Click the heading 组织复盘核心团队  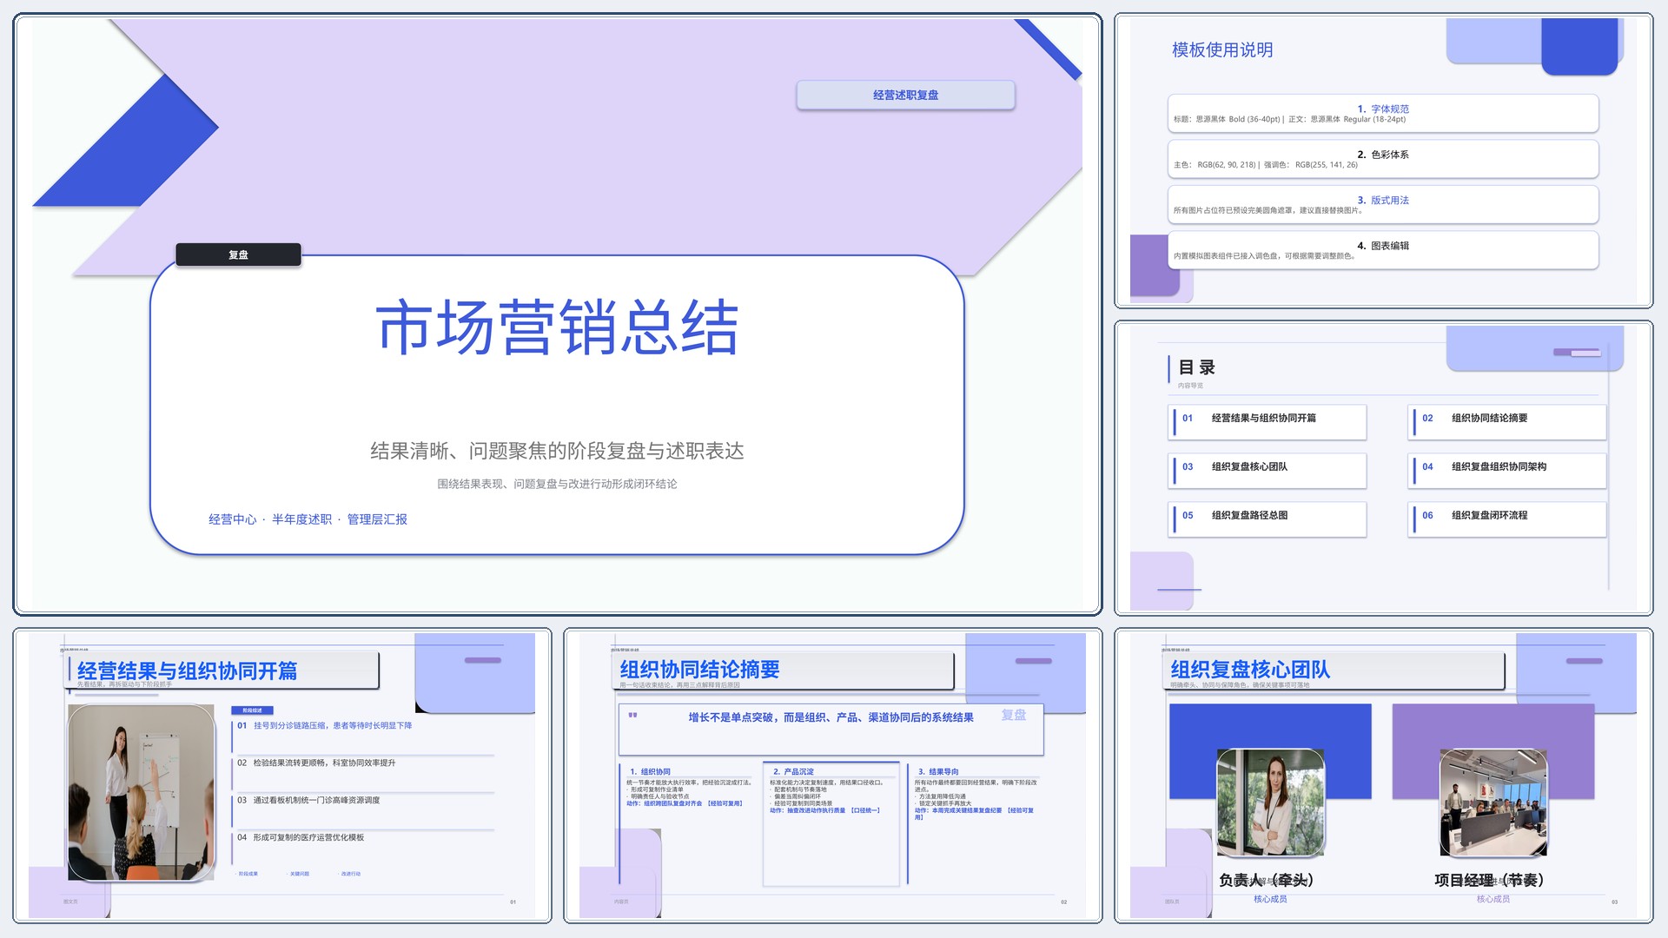(1249, 670)
